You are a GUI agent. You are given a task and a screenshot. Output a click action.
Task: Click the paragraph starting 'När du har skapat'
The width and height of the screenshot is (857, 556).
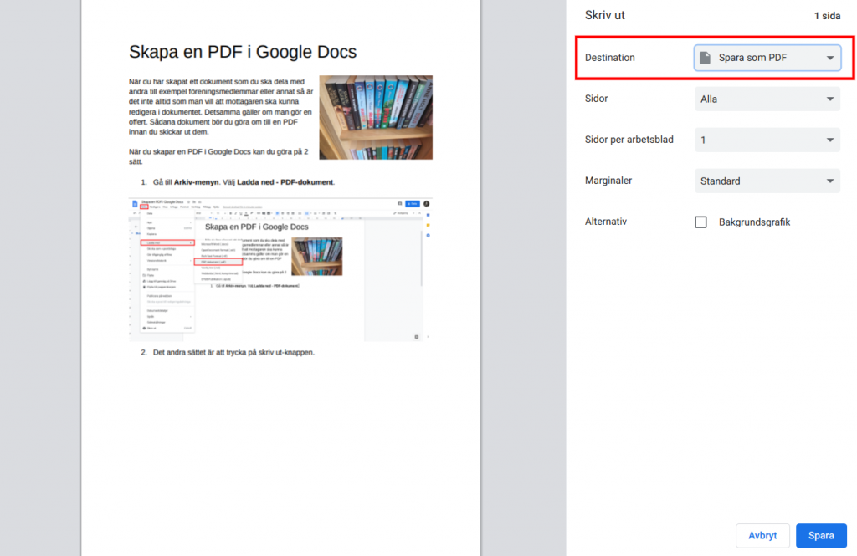click(221, 106)
